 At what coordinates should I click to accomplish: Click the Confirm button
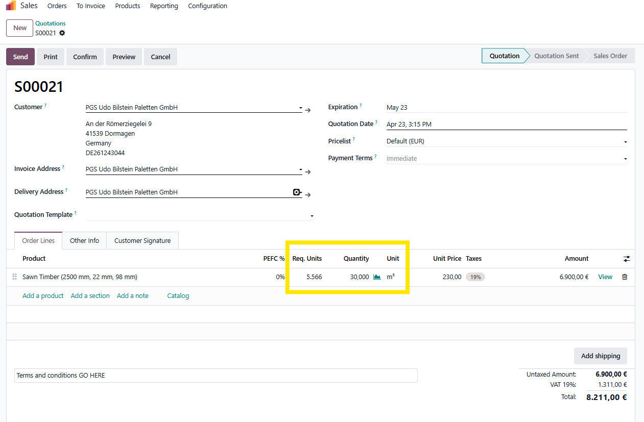point(85,57)
